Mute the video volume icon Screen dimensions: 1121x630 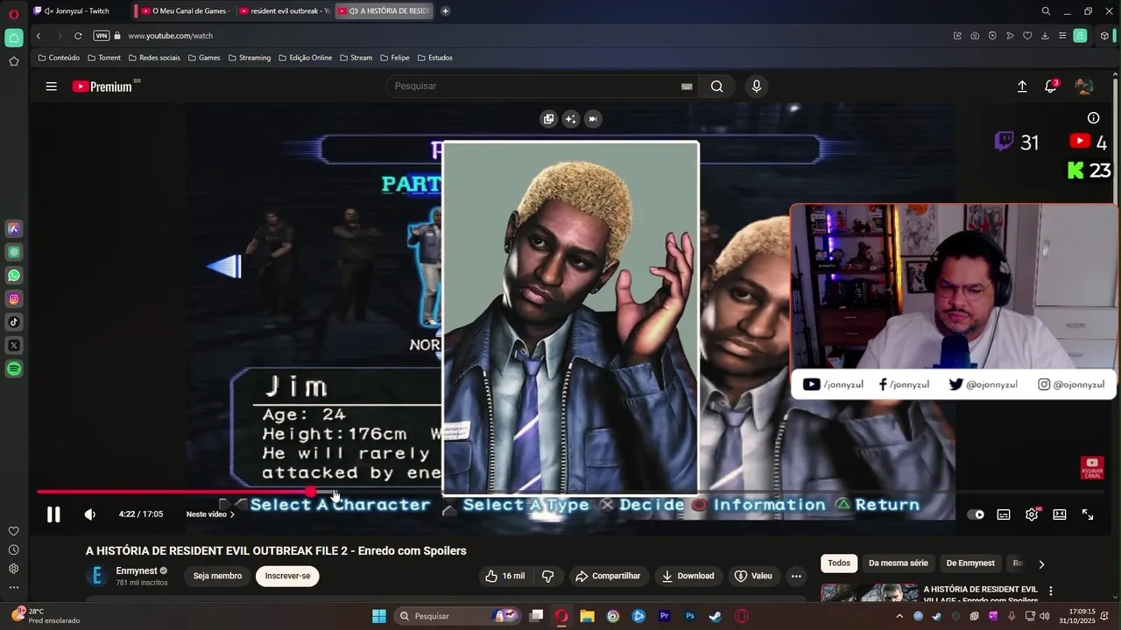click(x=89, y=514)
